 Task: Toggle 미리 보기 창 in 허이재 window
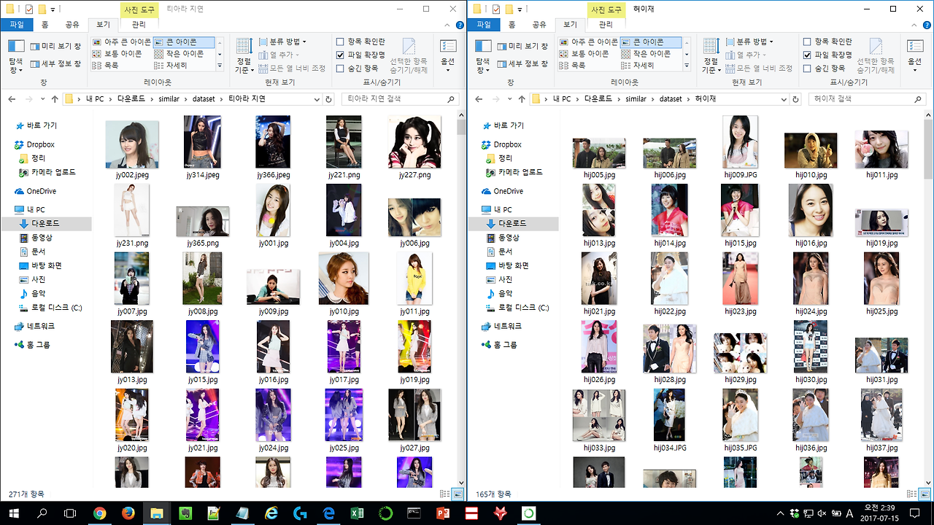[522, 47]
